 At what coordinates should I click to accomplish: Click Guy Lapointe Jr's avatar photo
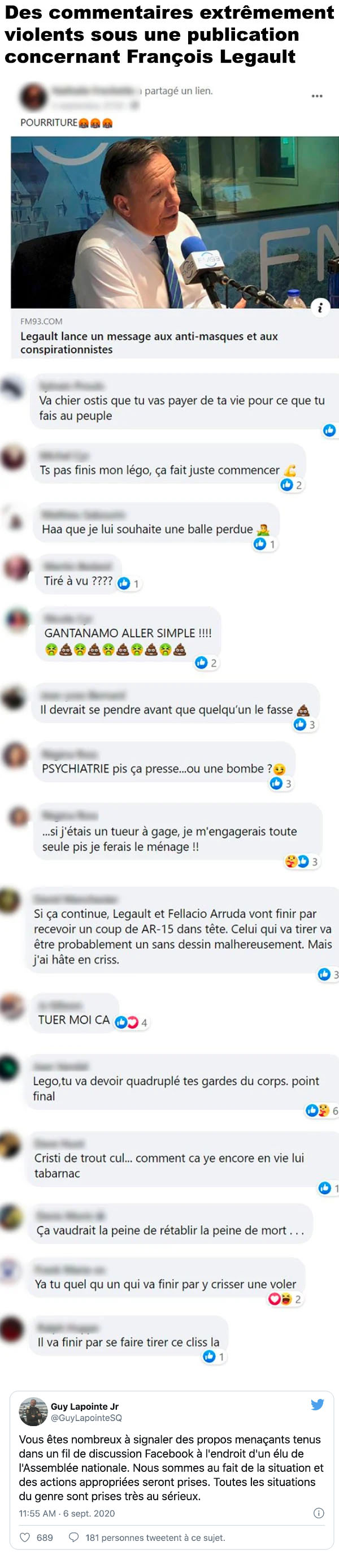(x=33, y=1412)
